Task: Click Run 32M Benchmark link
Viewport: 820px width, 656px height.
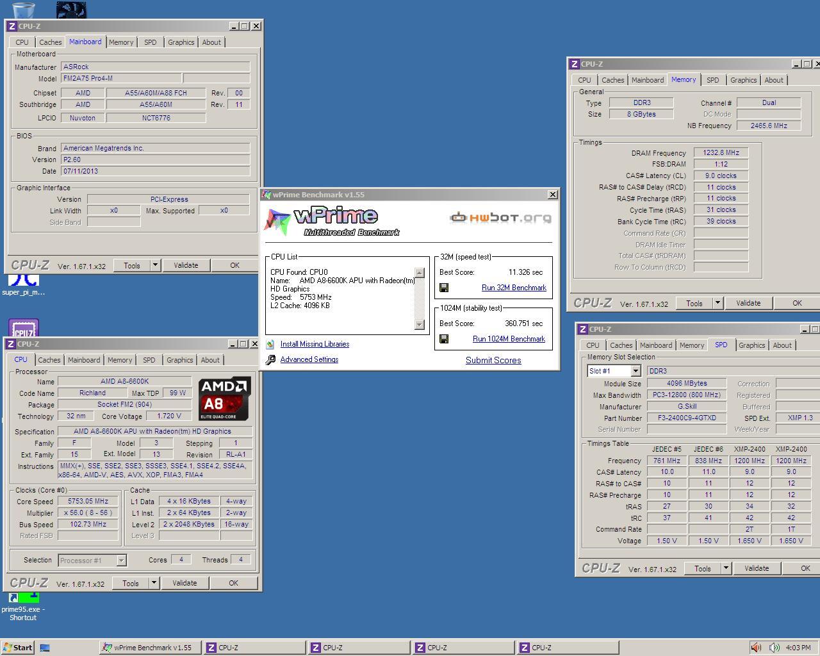Action: click(x=514, y=288)
